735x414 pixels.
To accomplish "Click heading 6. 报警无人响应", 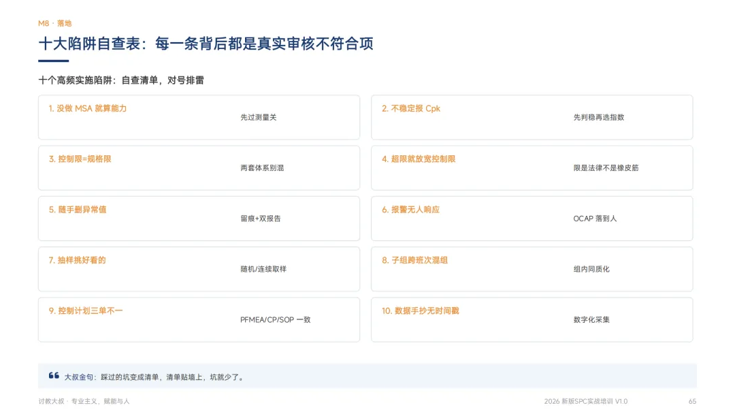I will pos(410,210).
